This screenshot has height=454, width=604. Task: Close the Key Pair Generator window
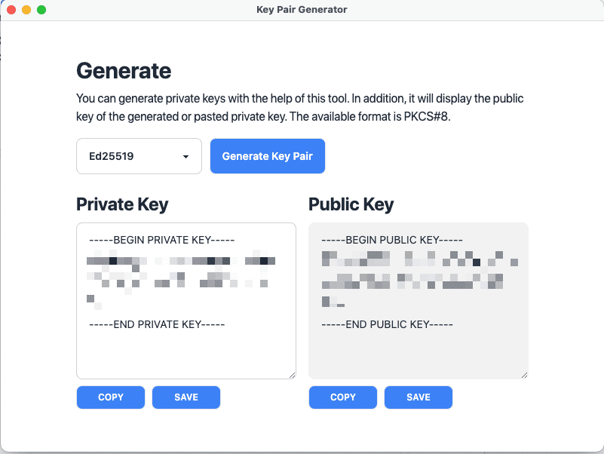point(11,10)
